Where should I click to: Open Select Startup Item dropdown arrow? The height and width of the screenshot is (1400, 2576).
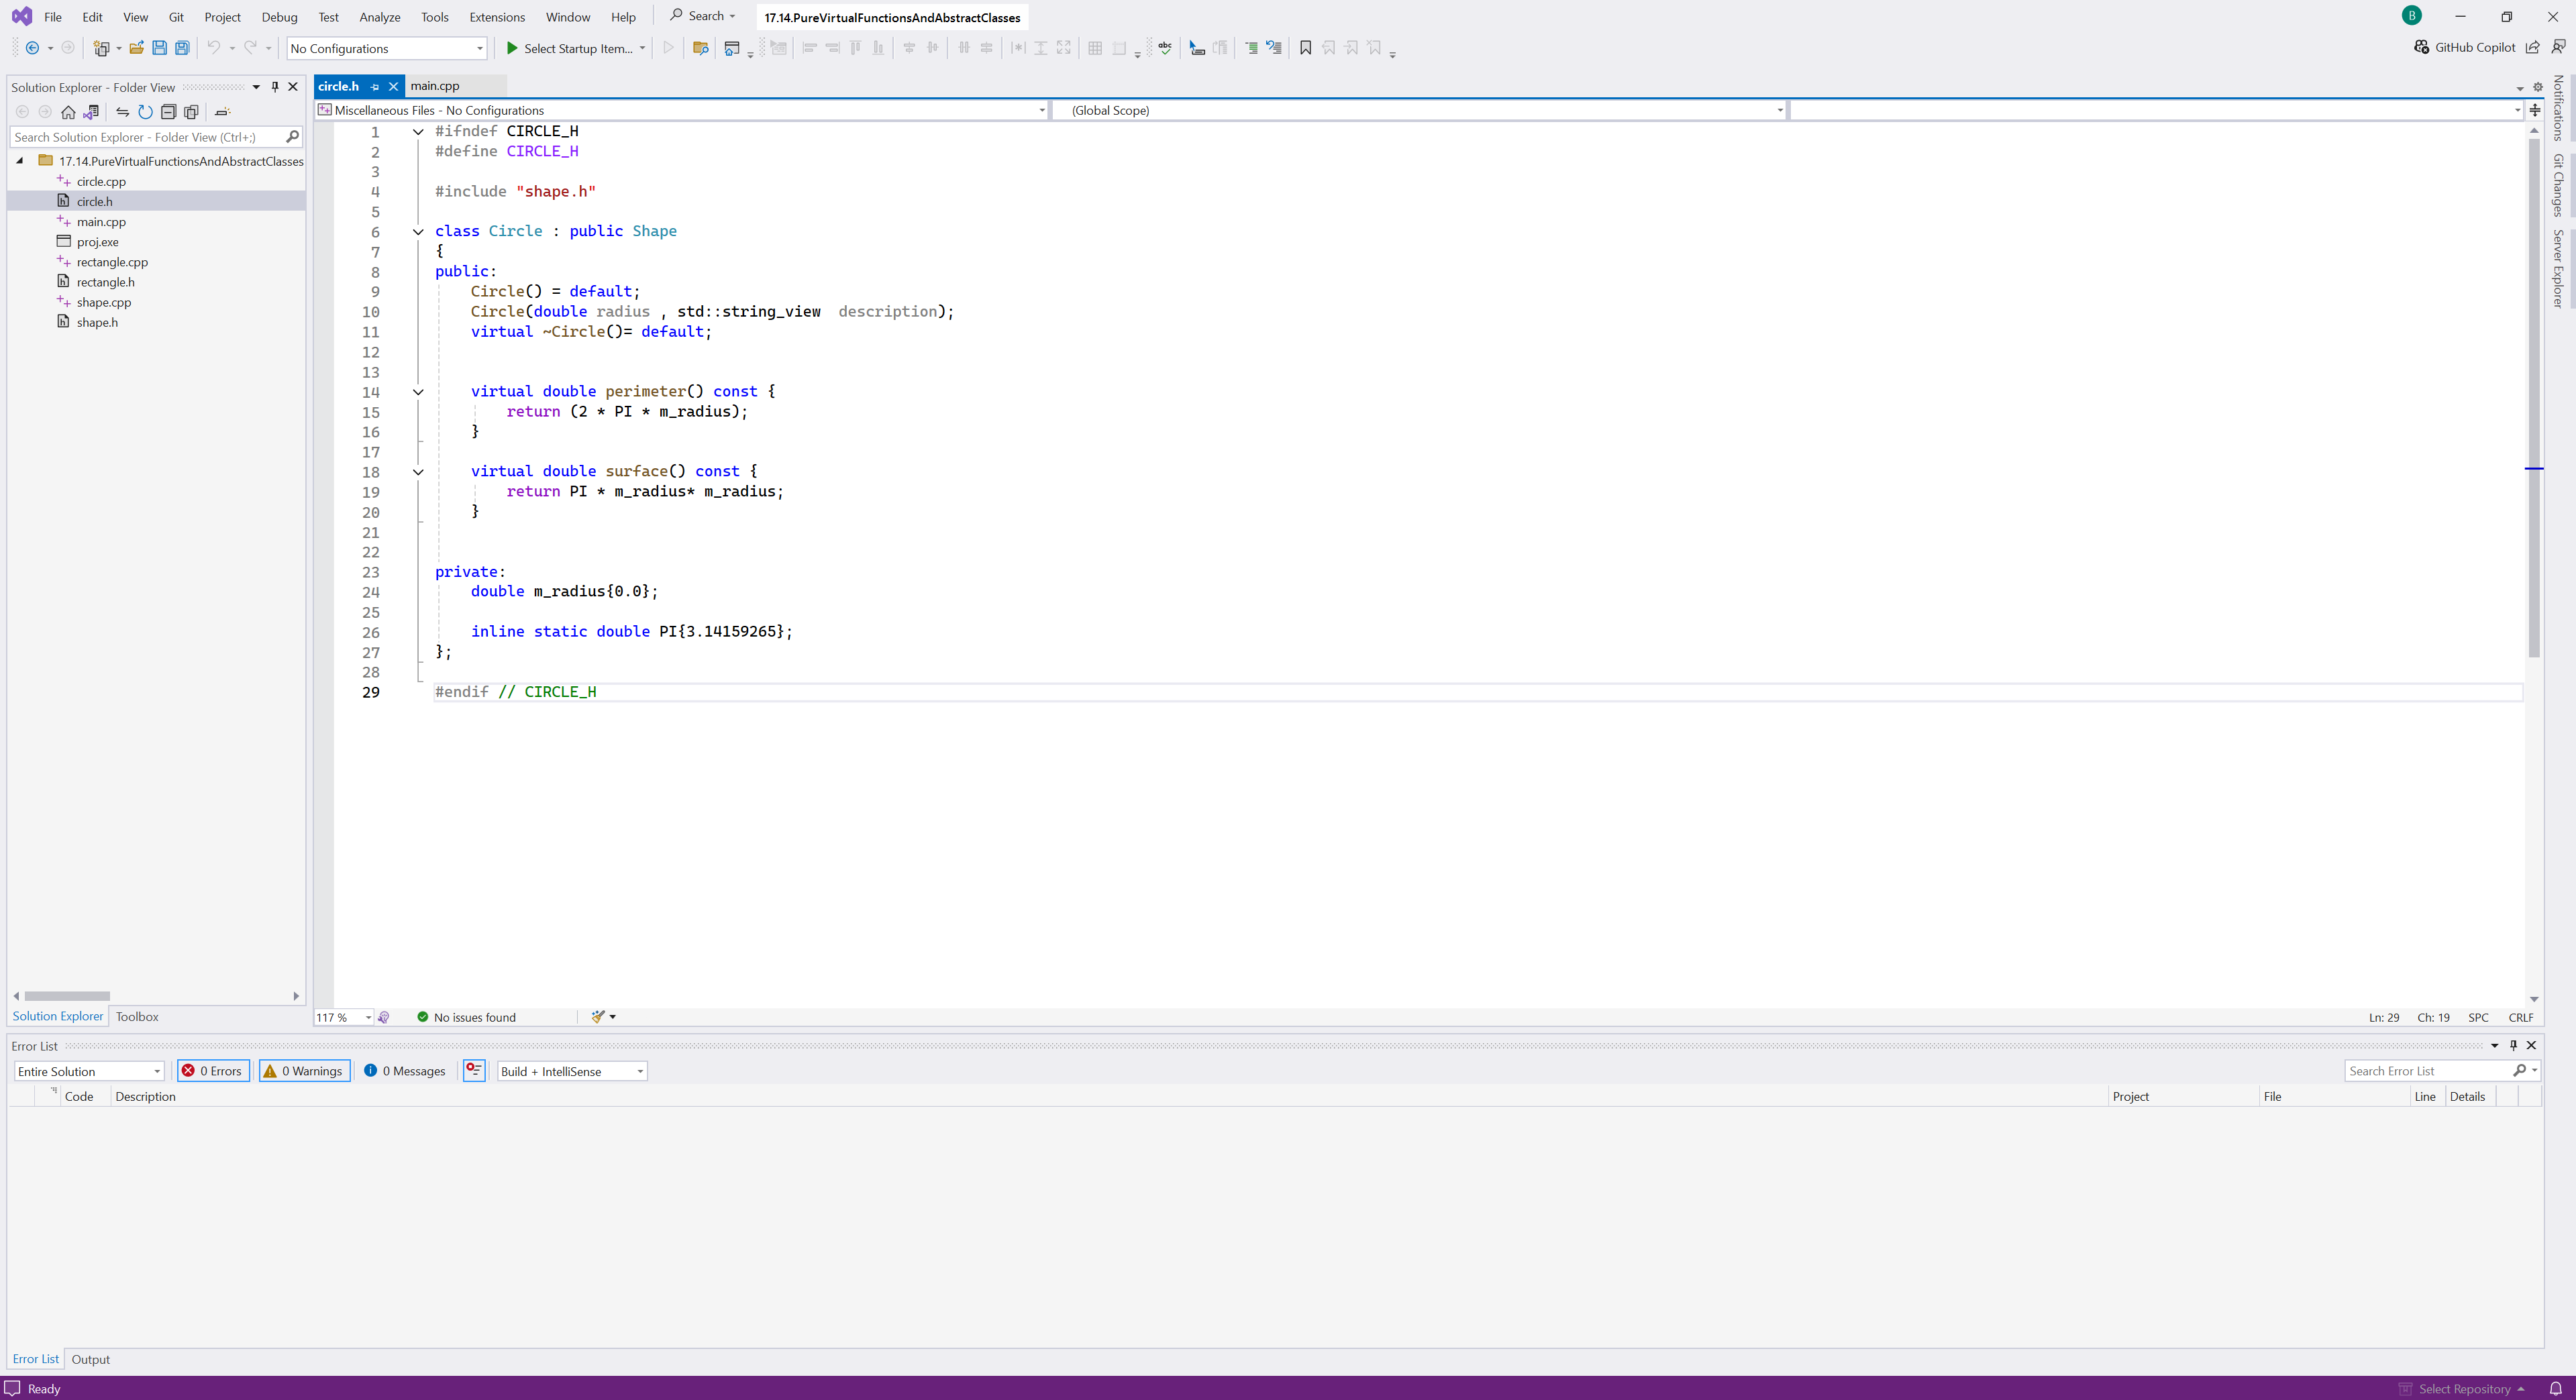pyautogui.click(x=642, y=48)
